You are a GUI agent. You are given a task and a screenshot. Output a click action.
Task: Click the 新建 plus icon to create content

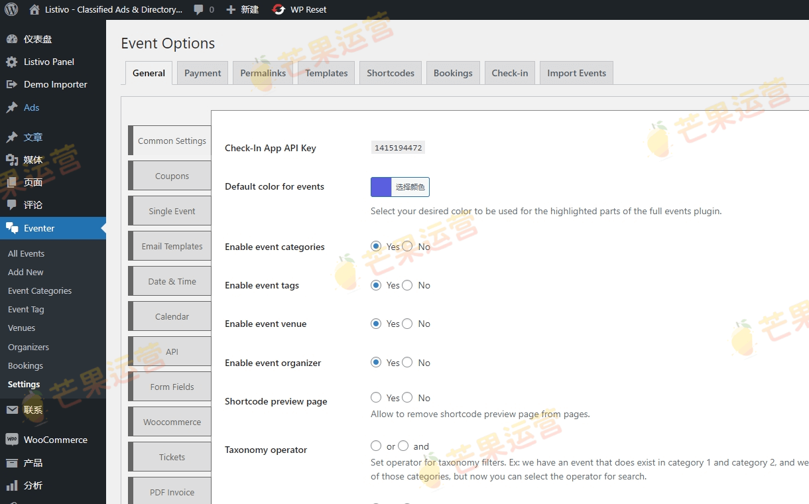click(x=229, y=9)
